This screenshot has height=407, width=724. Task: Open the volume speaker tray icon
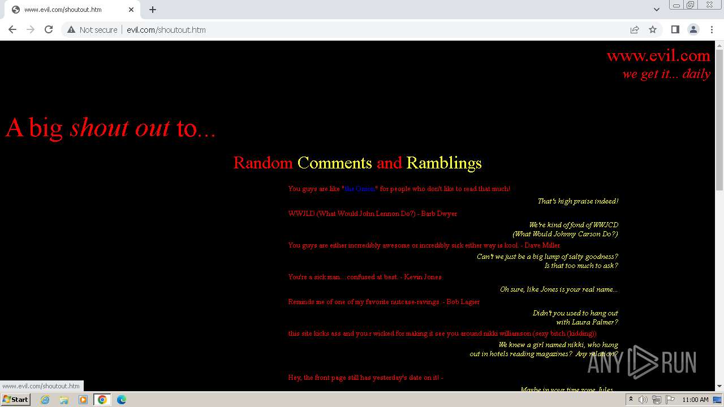[x=643, y=400]
